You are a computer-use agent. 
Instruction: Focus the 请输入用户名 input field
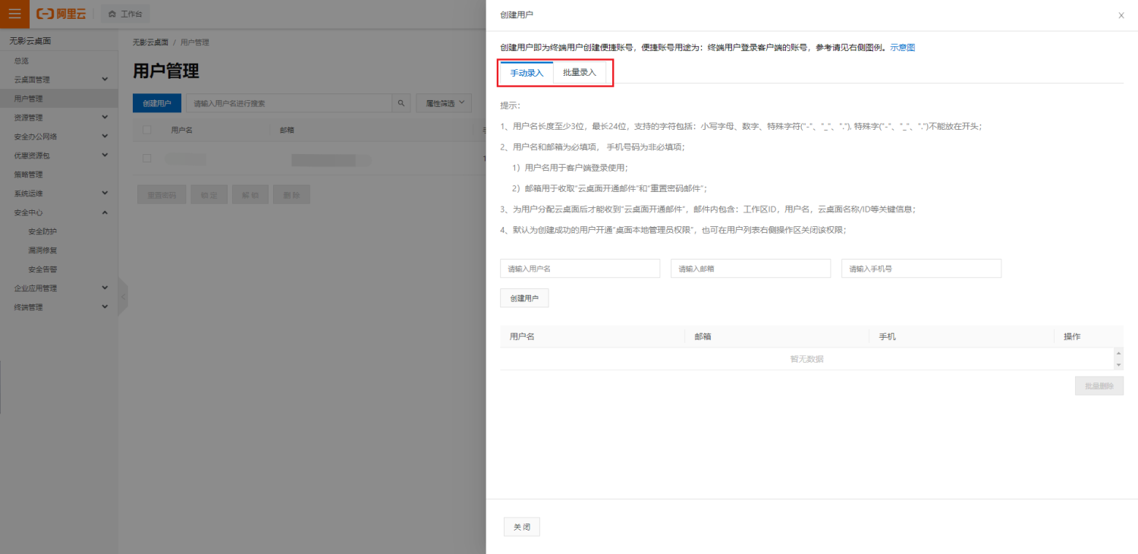pyautogui.click(x=580, y=269)
